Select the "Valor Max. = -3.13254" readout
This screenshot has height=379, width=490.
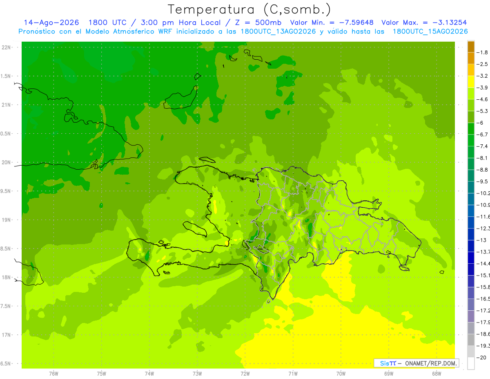coord(424,22)
